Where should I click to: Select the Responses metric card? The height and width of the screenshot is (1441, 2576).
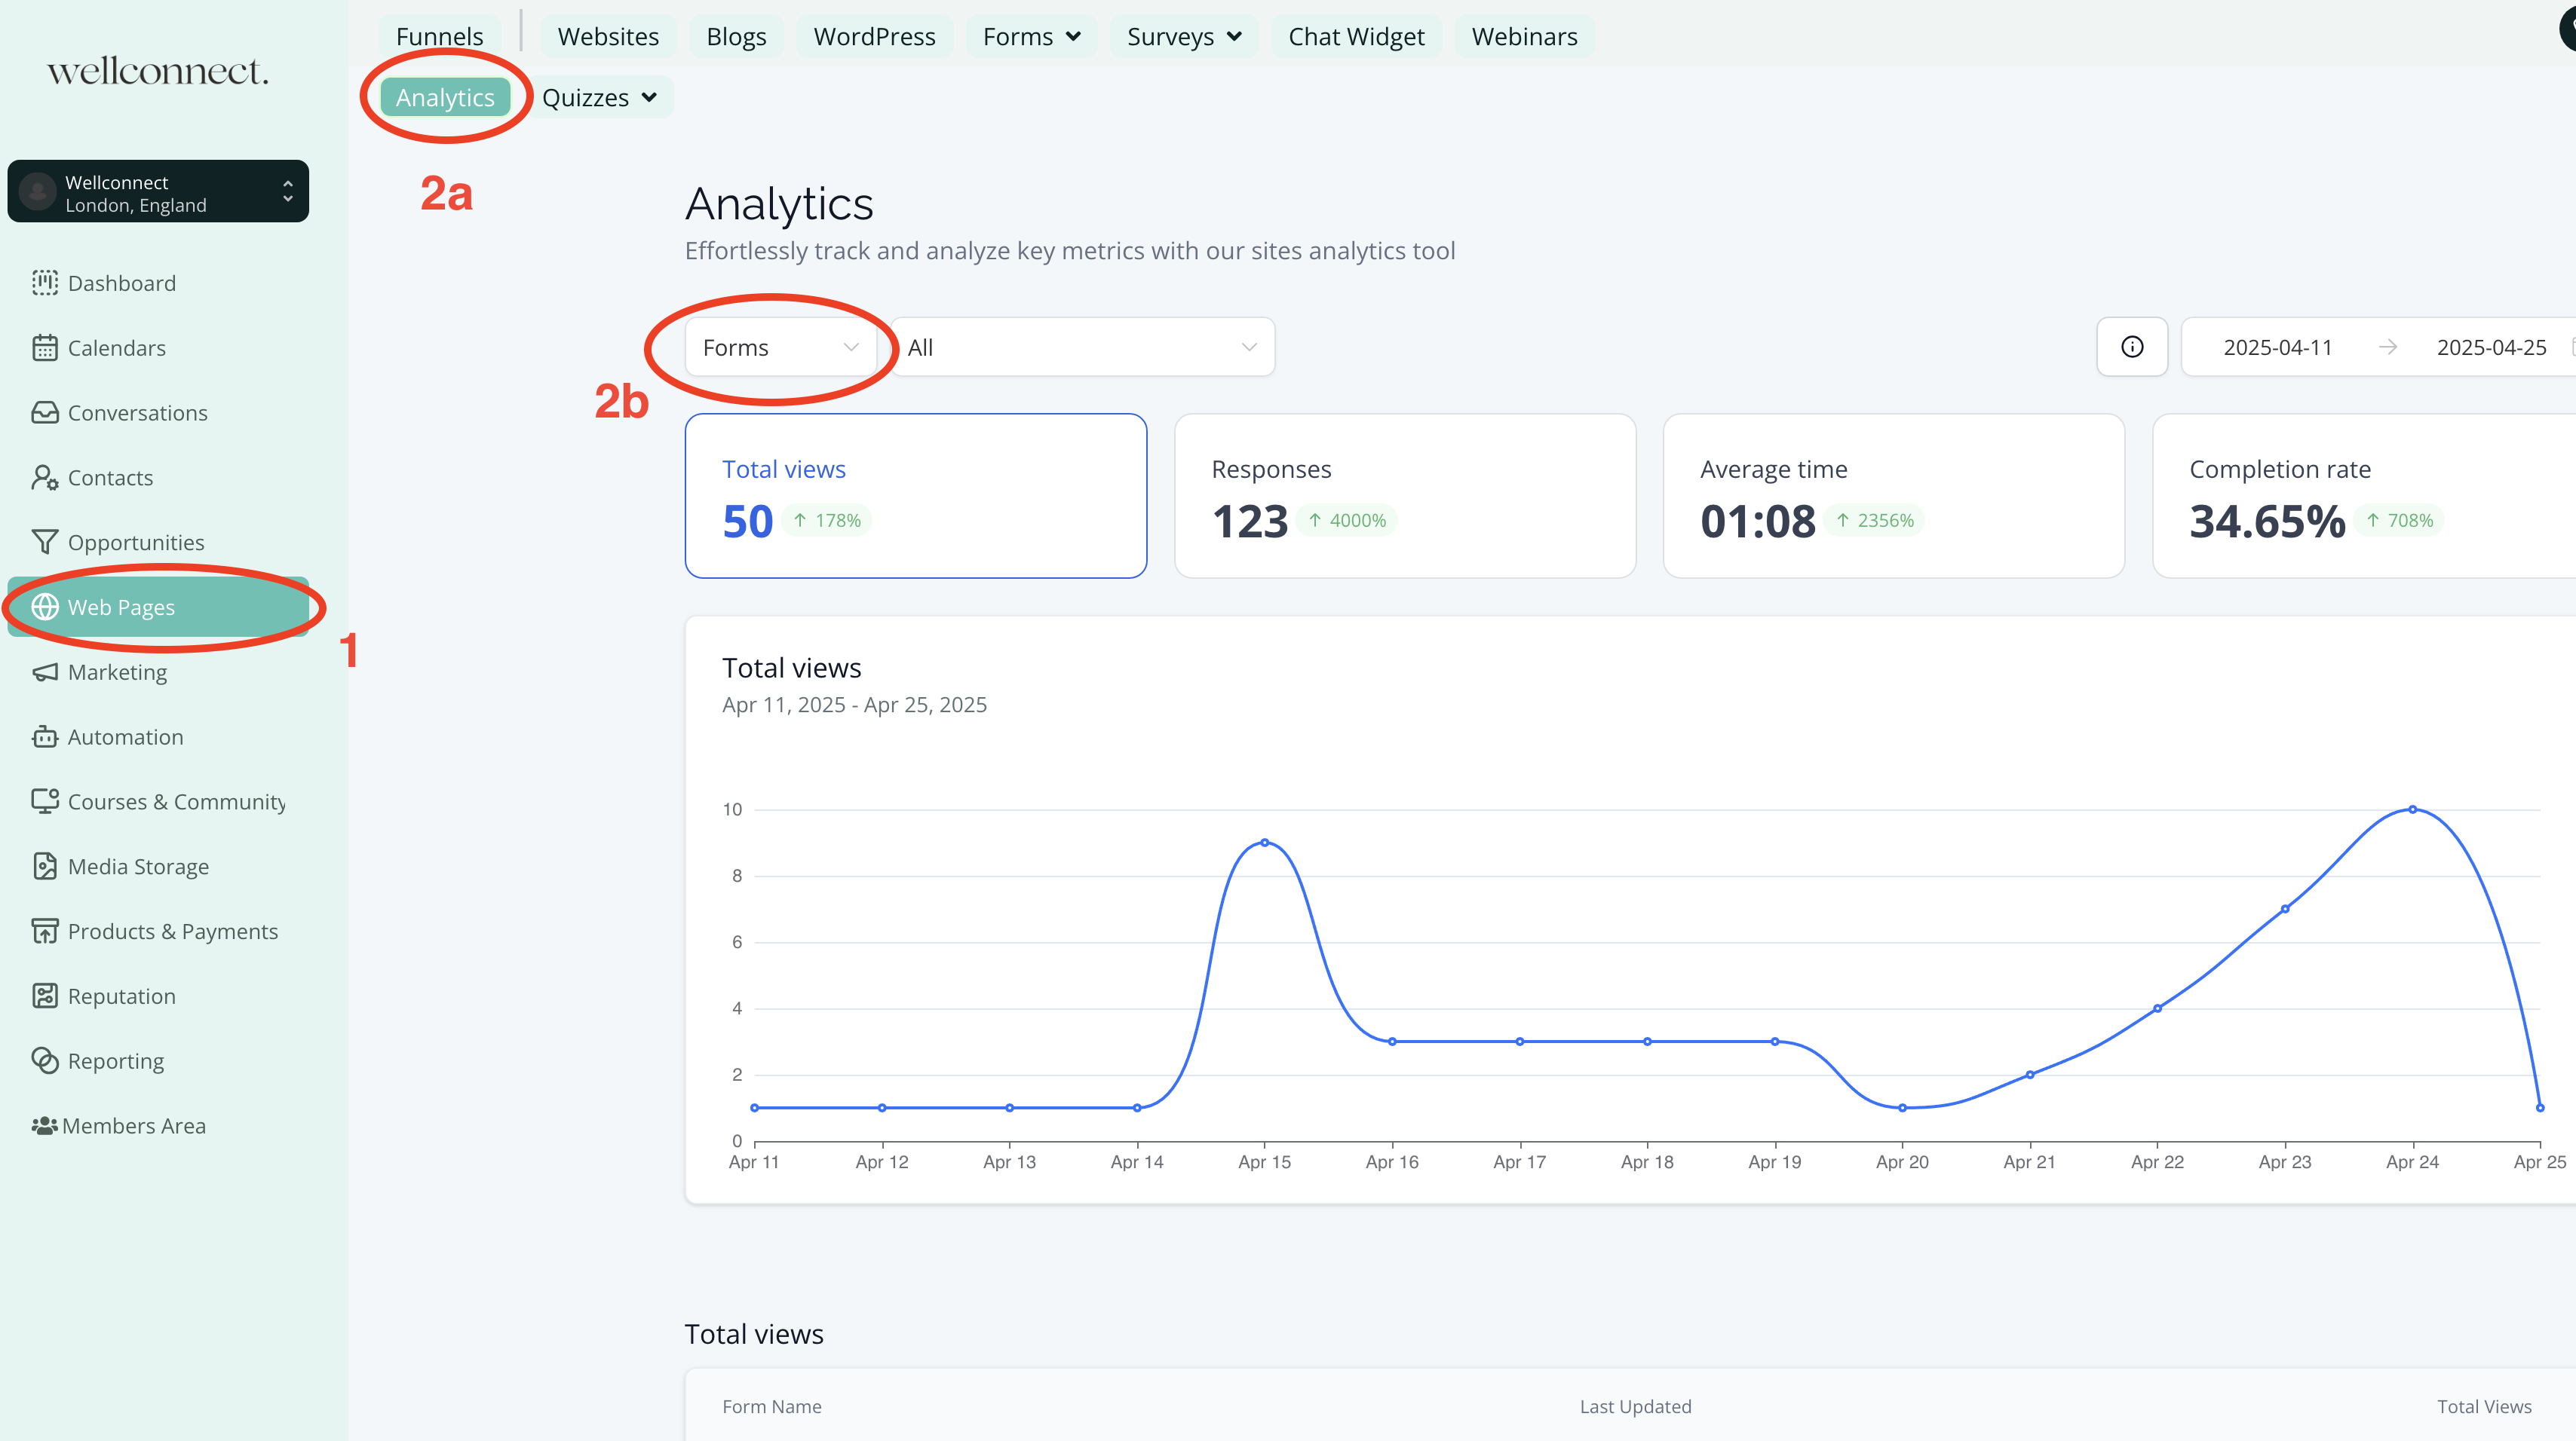pos(1404,496)
